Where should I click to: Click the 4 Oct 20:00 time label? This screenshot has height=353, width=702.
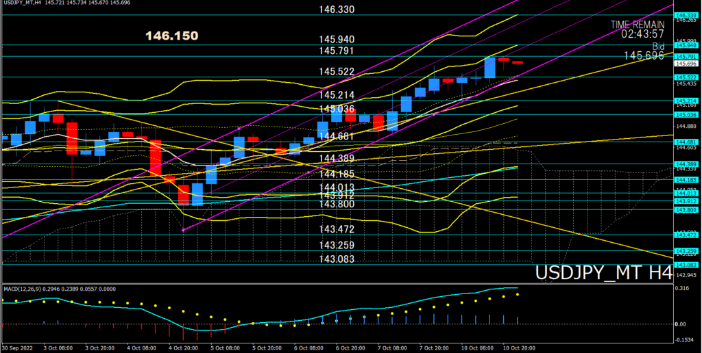tap(184, 348)
